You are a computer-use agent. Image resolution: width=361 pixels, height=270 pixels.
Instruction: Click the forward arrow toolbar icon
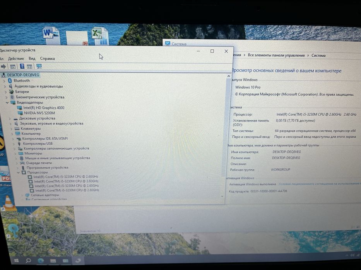pos(3,67)
